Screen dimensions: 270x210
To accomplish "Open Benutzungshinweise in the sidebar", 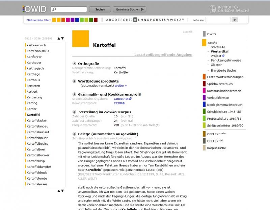I will [x=226, y=60].
